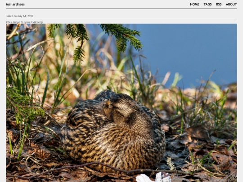Open the RSS feed link

(219, 4)
